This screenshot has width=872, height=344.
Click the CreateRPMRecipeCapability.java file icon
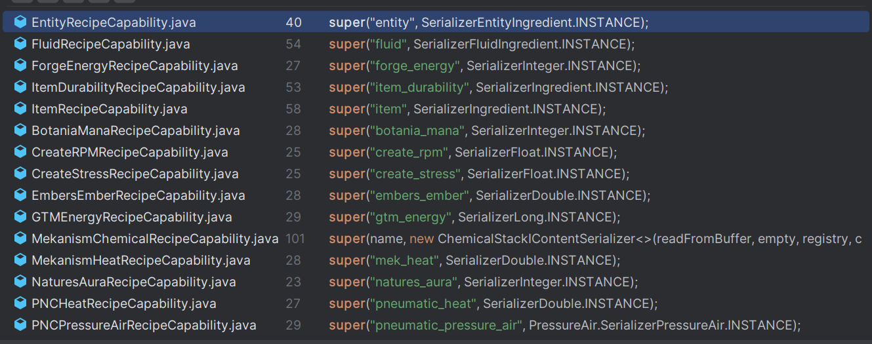tap(20, 152)
